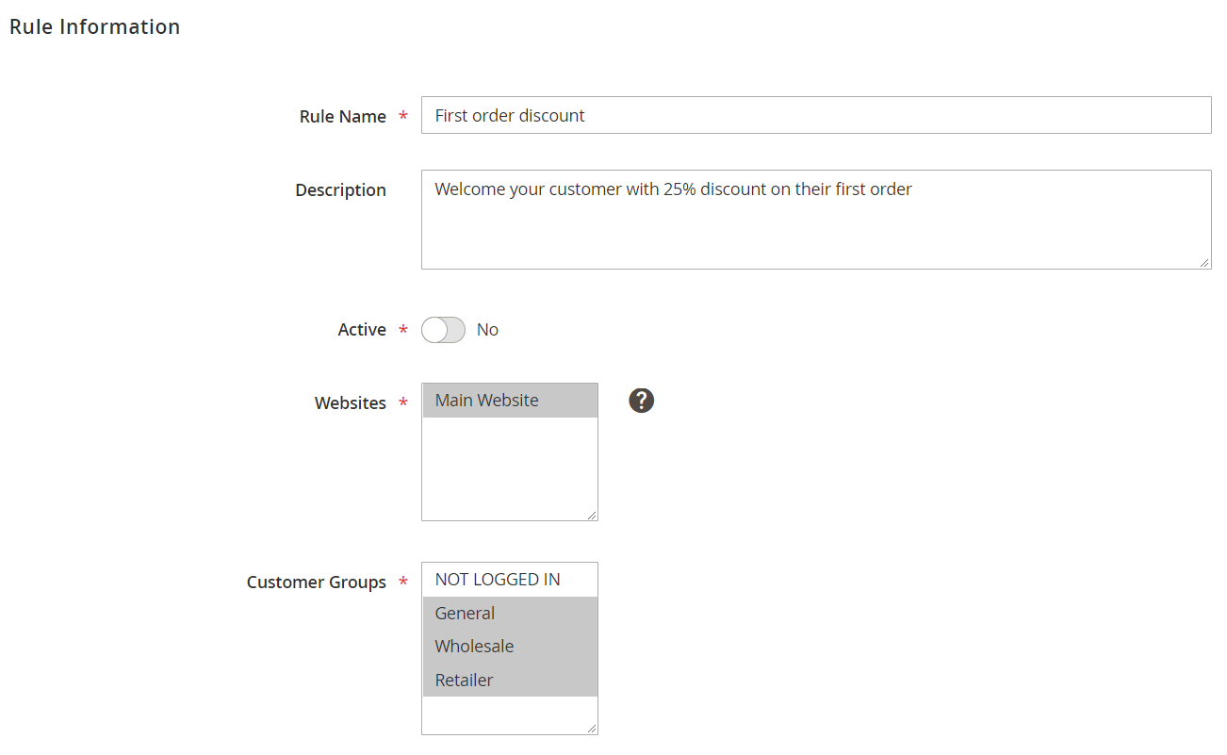
Task: Select the Retailer customer group option
Action: [510, 681]
